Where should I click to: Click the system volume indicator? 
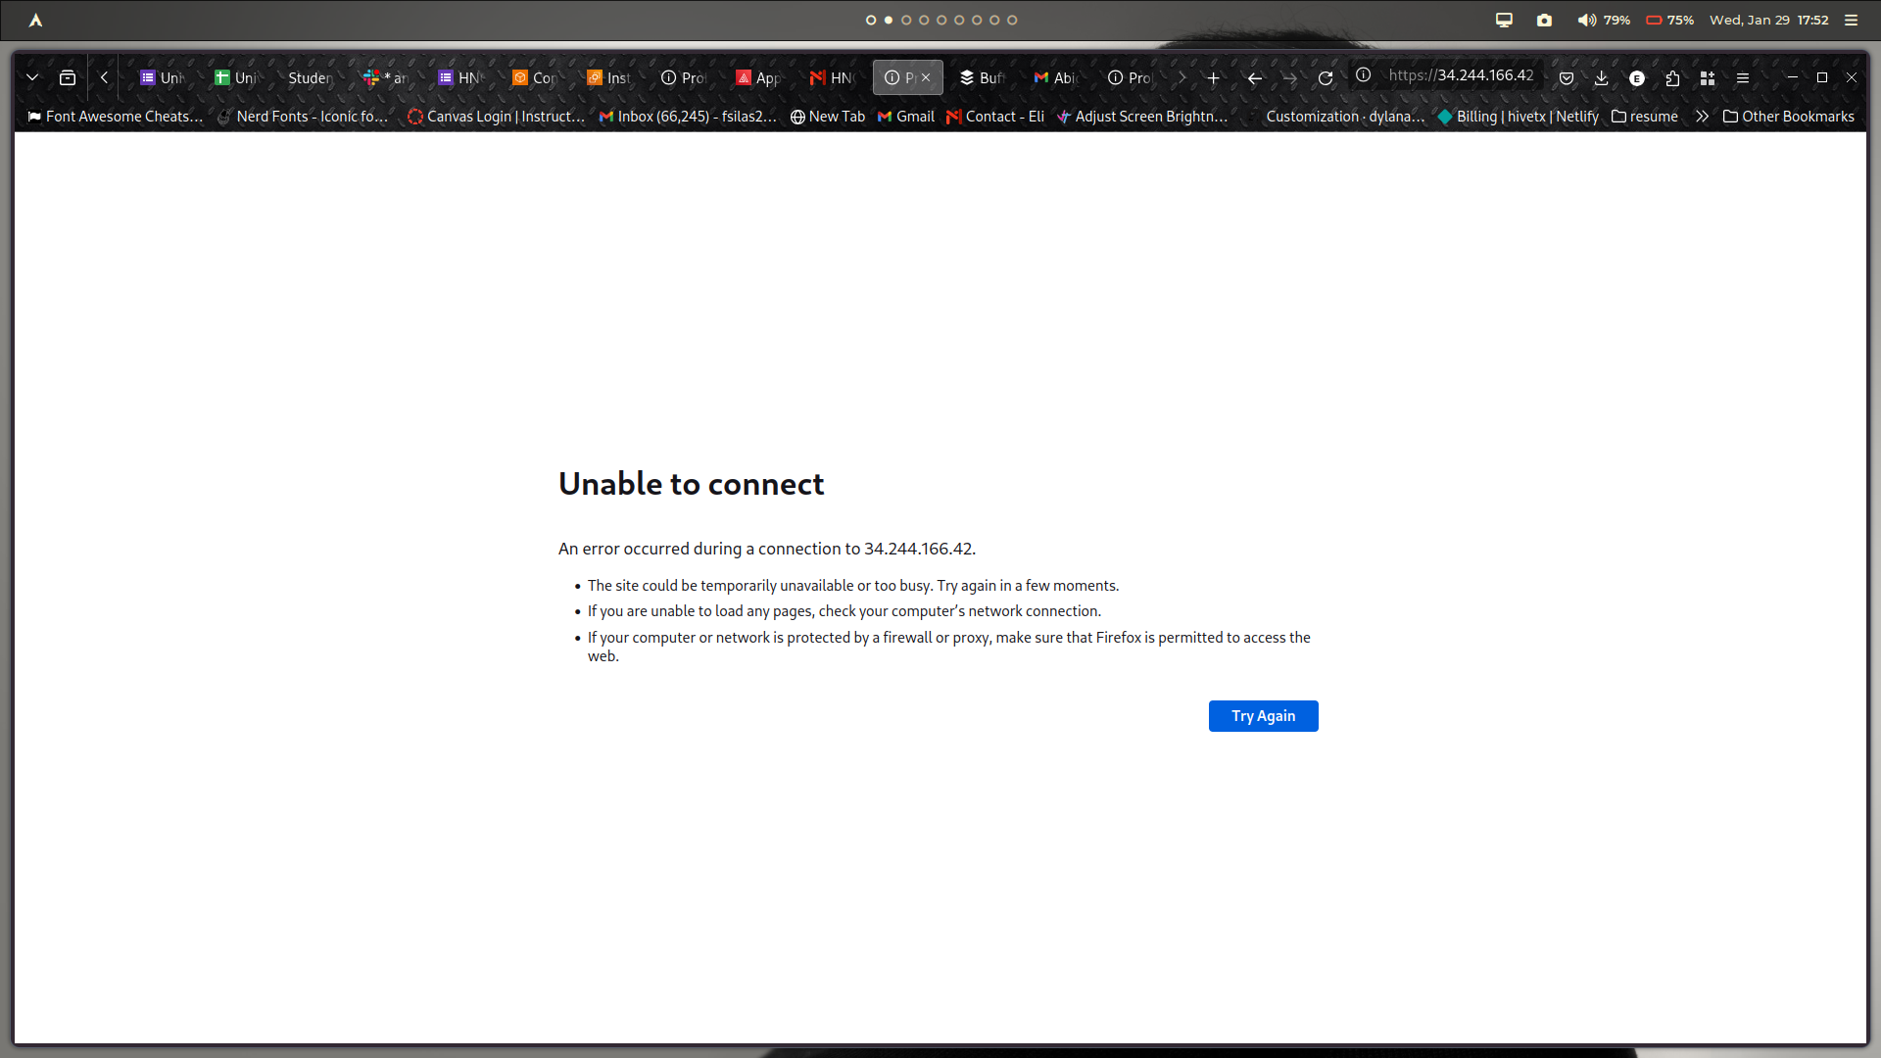(x=1603, y=20)
